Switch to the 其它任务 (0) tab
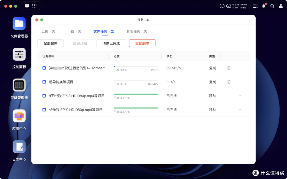This screenshot has width=287, height=179. pos(137,31)
